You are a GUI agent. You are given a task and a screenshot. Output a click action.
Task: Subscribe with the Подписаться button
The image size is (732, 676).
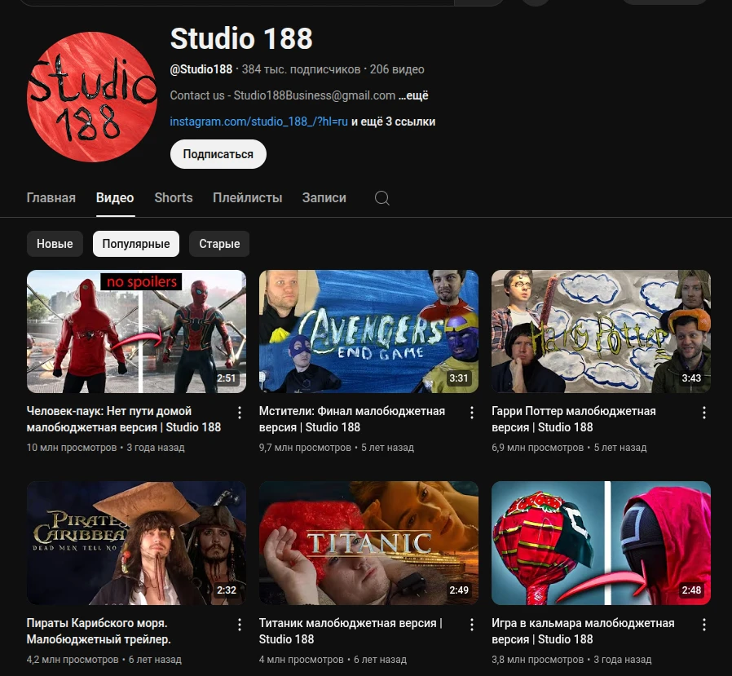tap(218, 154)
